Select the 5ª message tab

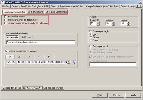pos(49,57)
